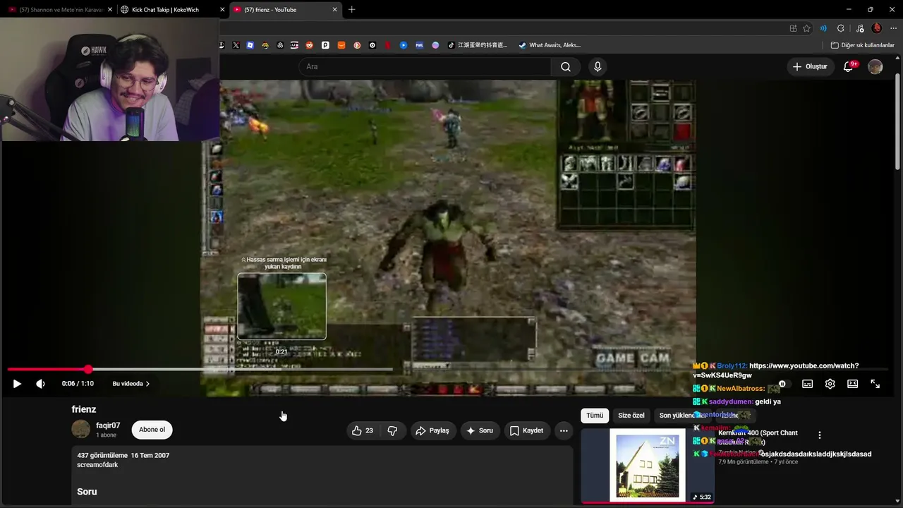Open YouTube notifications bell
Image resolution: width=903 pixels, height=508 pixels.
[x=849, y=66]
